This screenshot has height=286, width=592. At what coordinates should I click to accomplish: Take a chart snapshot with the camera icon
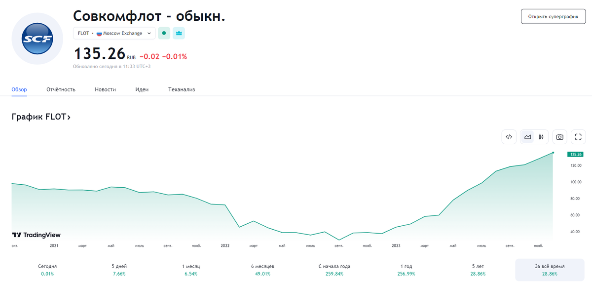pyautogui.click(x=559, y=137)
